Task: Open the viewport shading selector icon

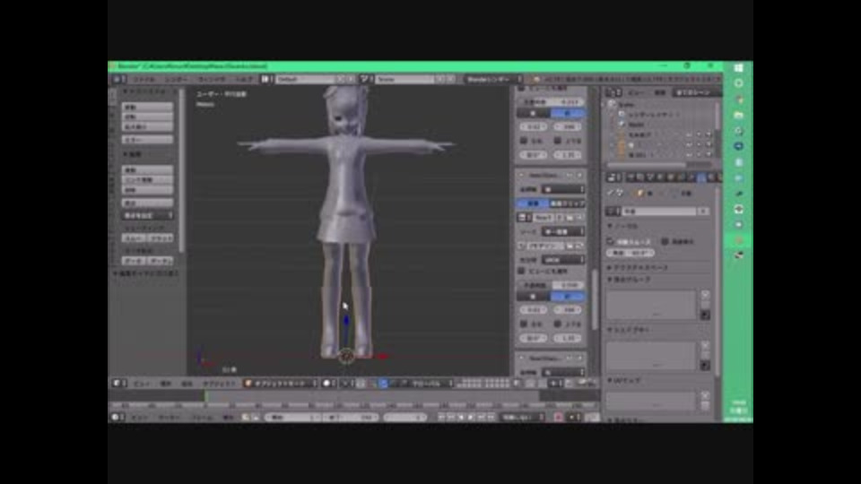Action: [x=328, y=384]
